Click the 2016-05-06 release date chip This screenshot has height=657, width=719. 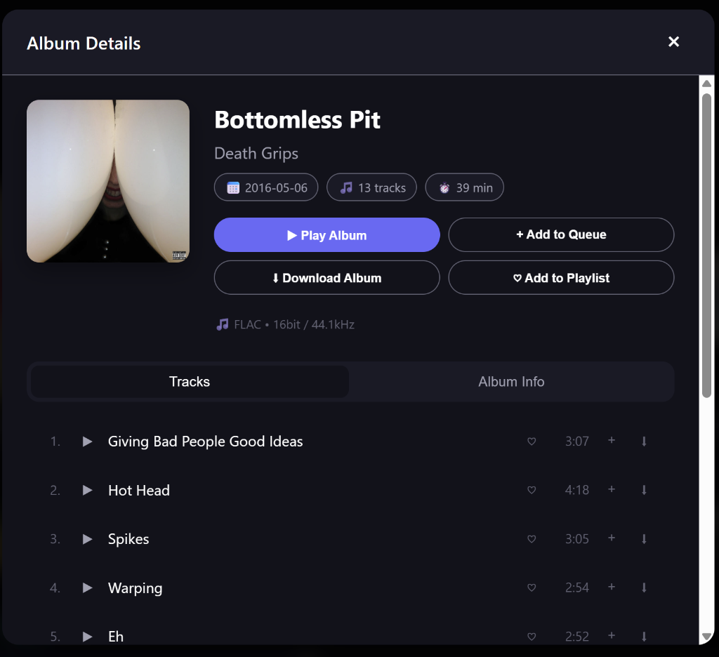pyautogui.click(x=266, y=187)
